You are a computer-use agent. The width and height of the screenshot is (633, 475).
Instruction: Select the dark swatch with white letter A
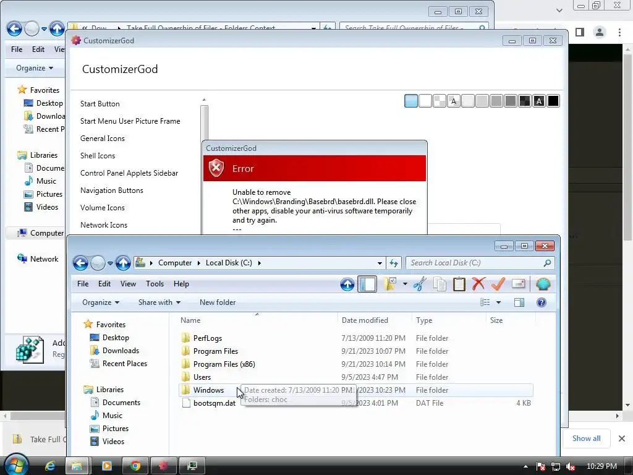pos(539,101)
